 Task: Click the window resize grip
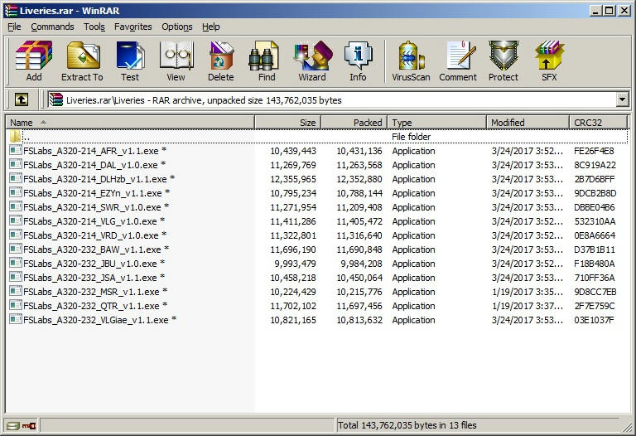click(629, 427)
